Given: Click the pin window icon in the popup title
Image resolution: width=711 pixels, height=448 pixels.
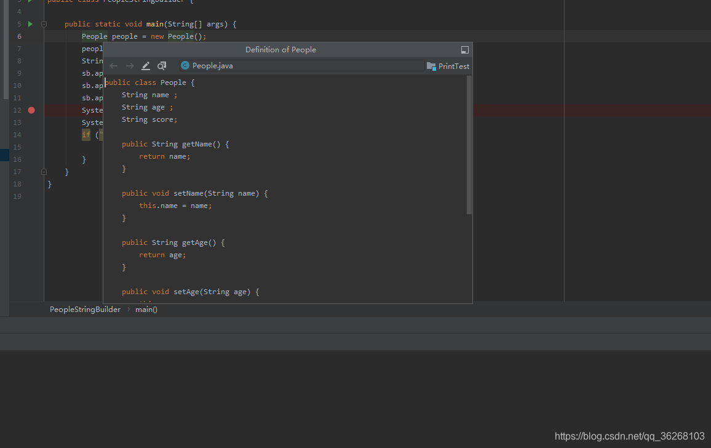Looking at the screenshot, I should [x=465, y=50].
